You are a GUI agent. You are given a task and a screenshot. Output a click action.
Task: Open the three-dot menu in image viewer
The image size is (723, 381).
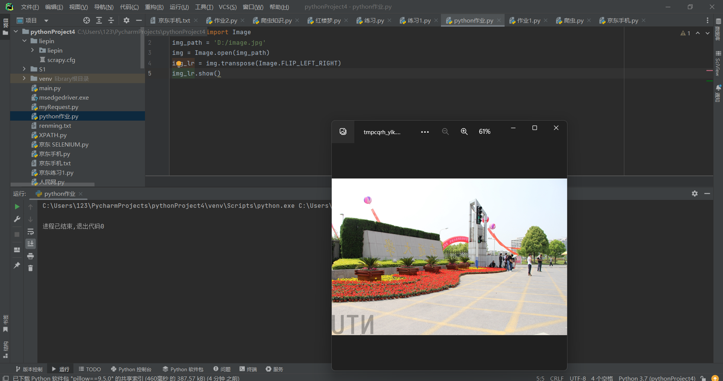(425, 132)
